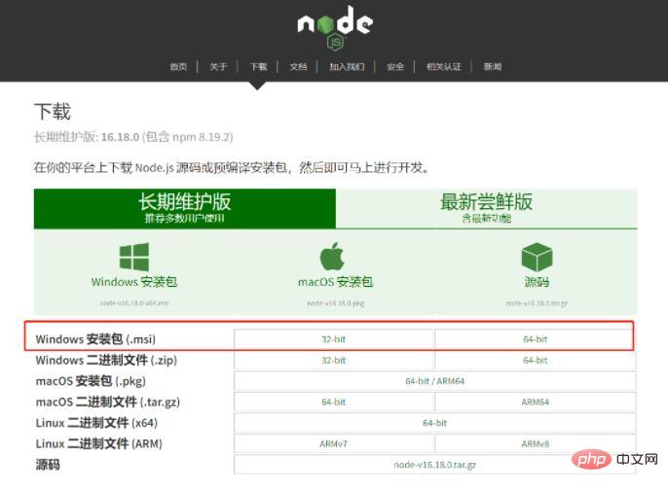Click the 下载 page heading

(x=53, y=112)
